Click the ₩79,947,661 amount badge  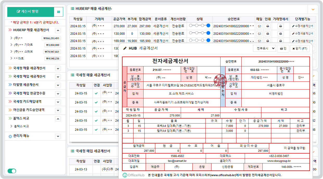click(x=52, y=52)
